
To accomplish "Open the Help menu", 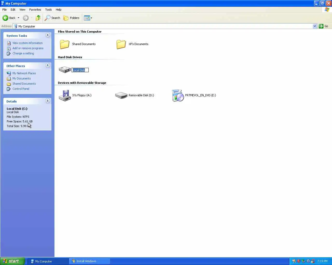I will tap(58, 10).
